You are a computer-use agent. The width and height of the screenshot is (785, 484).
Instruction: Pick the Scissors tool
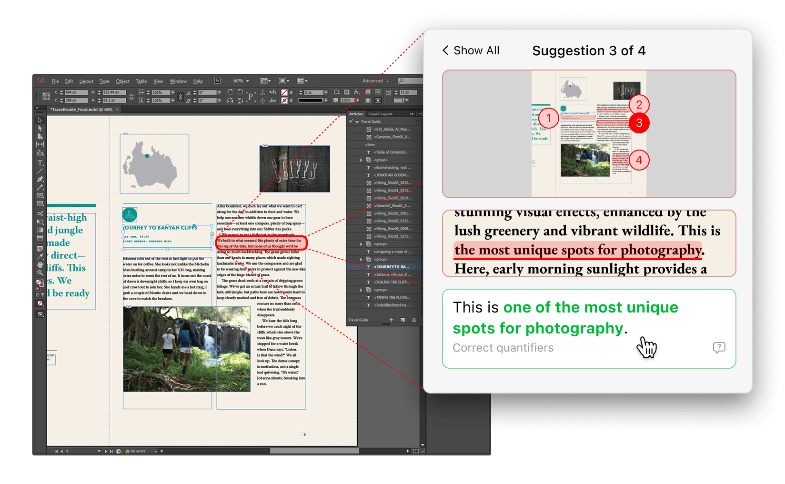(x=40, y=213)
